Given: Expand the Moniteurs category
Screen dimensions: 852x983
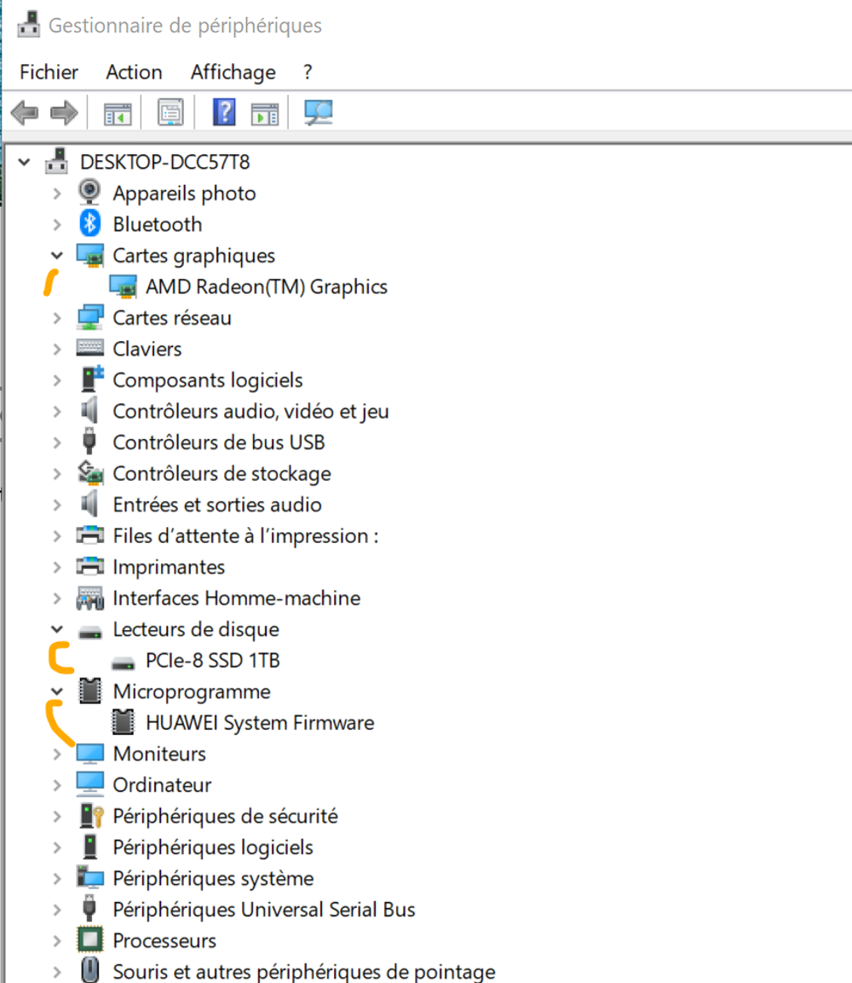Looking at the screenshot, I should click(x=57, y=754).
